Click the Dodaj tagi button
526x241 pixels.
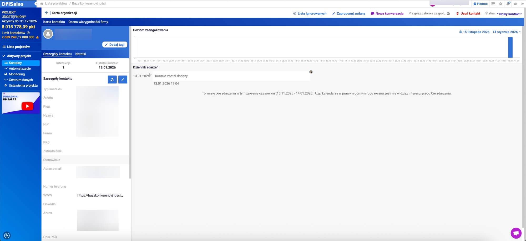(115, 45)
